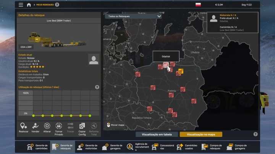Expand the Todos os Reboques dropdown
The image size is (275, 154).
point(133,16)
